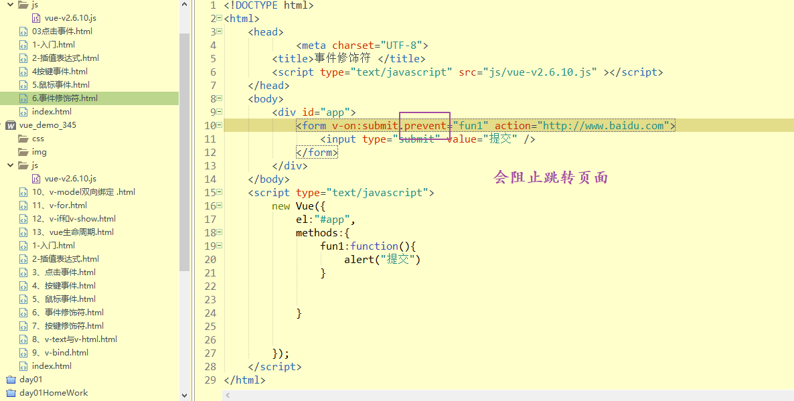Collapse the new Vue block on line 16
Image resolution: width=794 pixels, height=401 pixels.
coord(220,206)
